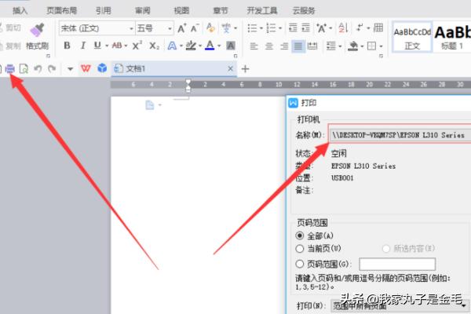The height and width of the screenshot is (314, 471).
Task: Click the Undo arrow
Action: coord(38,69)
